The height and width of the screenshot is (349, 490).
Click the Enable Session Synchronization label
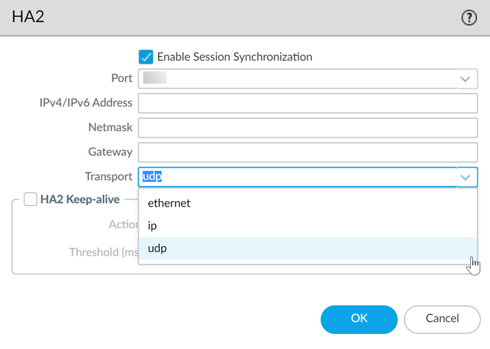tap(234, 57)
